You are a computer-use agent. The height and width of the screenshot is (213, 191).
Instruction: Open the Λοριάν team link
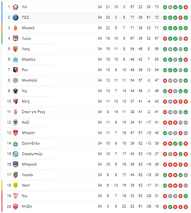tap(28, 175)
